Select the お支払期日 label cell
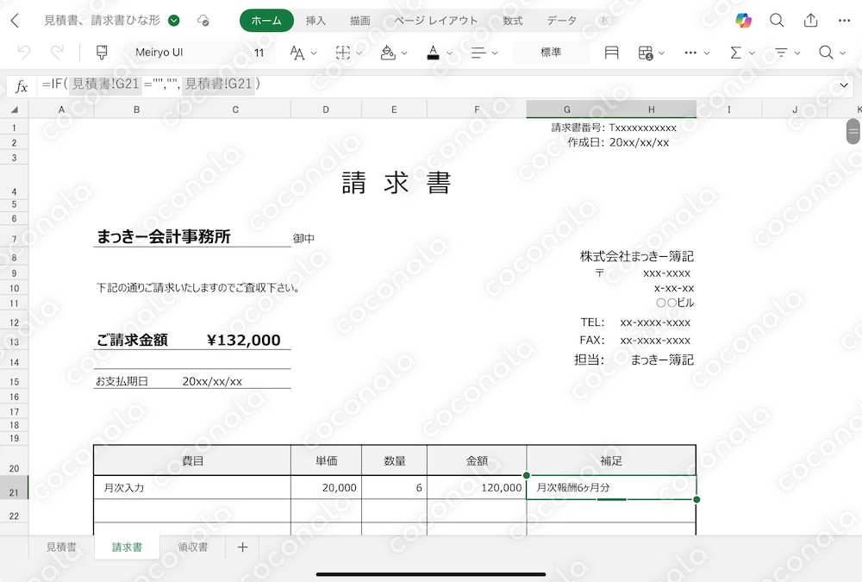The width and height of the screenshot is (862, 582). (x=122, y=381)
